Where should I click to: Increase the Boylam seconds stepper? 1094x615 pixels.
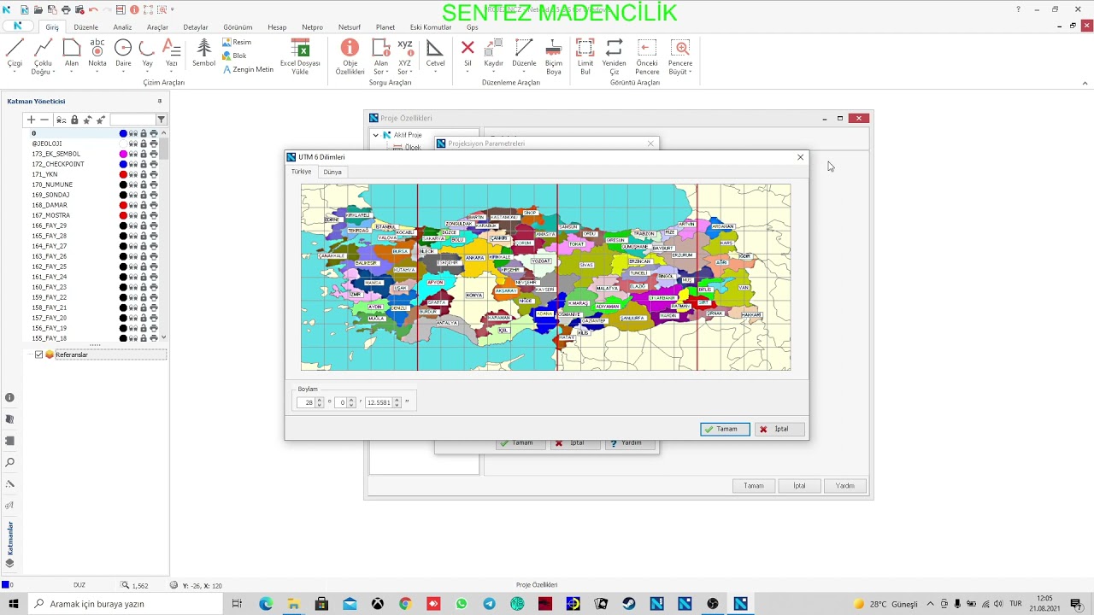pyautogui.click(x=397, y=400)
